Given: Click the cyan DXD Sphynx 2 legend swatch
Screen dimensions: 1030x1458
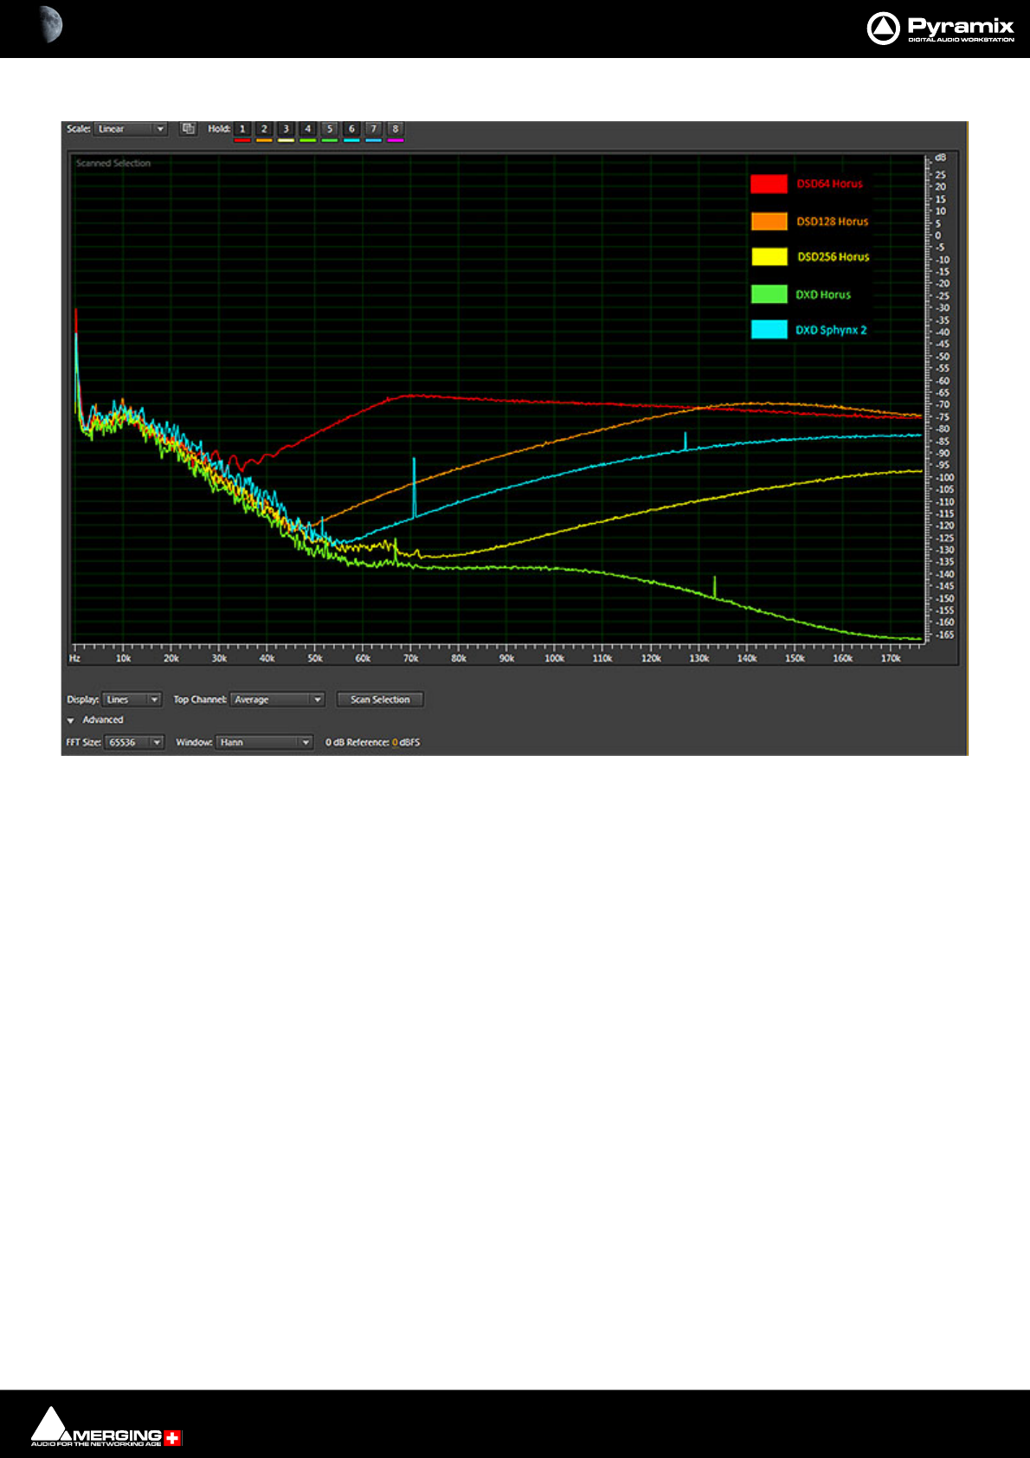Looking at the screenshot, I should 769,330.
